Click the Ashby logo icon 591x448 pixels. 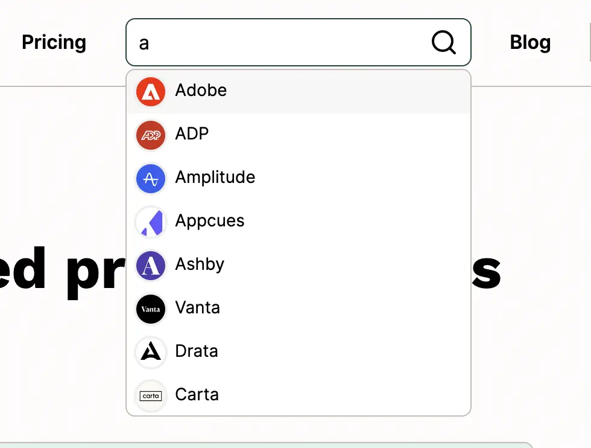coord(151,265)
